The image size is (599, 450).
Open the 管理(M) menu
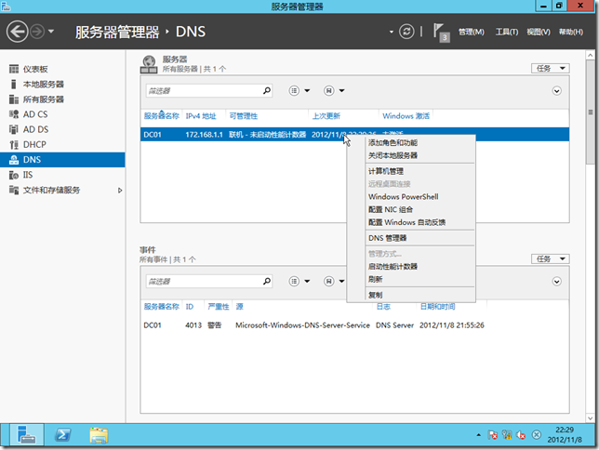tap(471, 33)
